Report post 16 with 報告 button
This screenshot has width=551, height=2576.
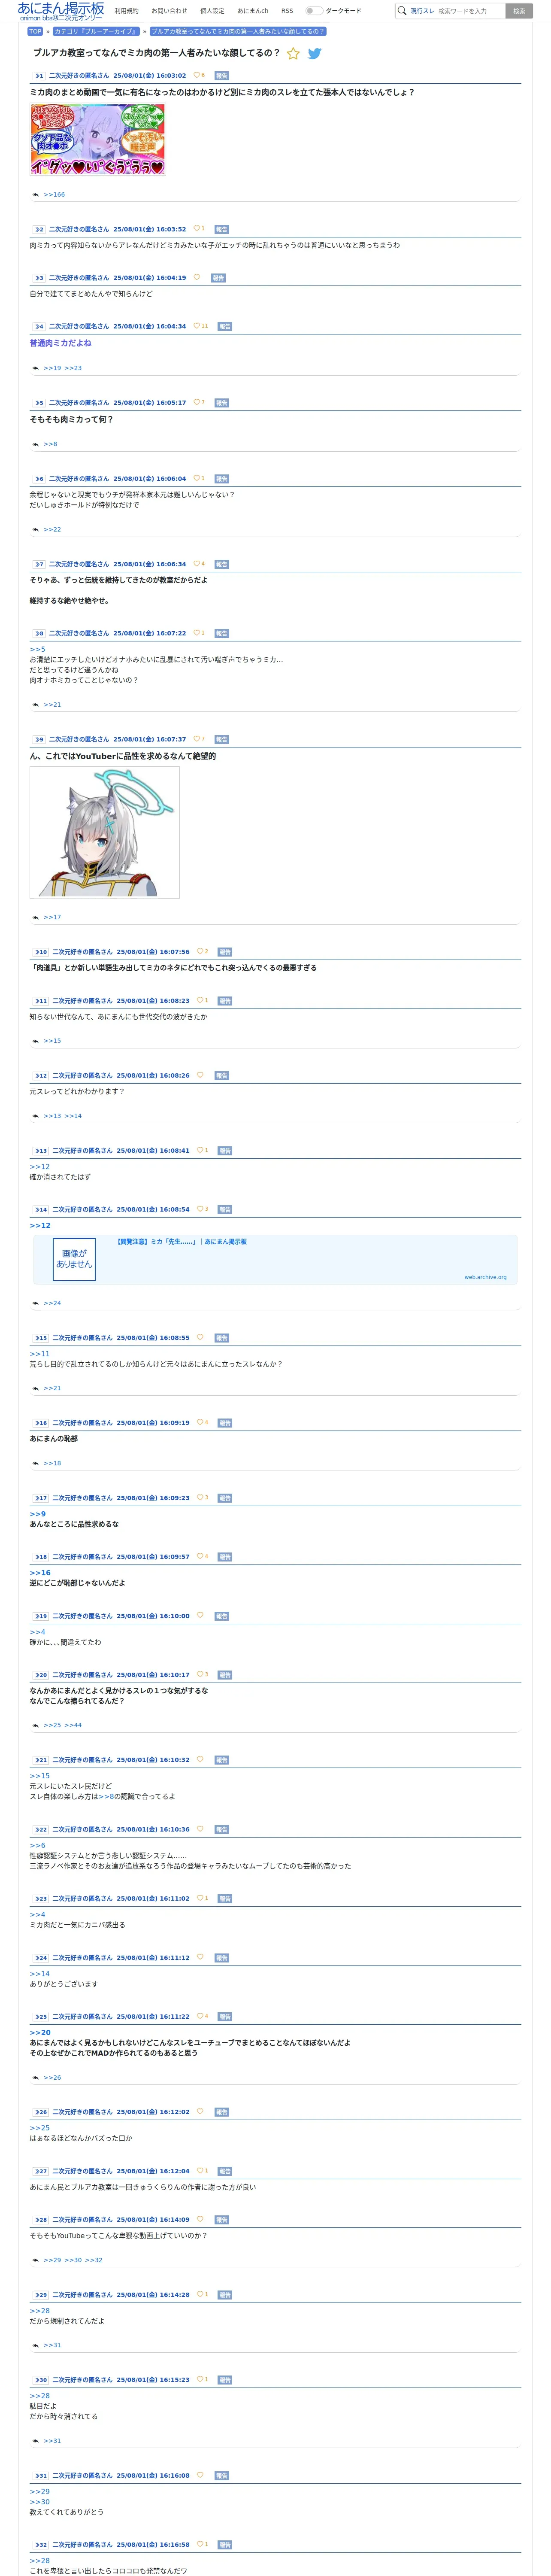[225, 1423]
